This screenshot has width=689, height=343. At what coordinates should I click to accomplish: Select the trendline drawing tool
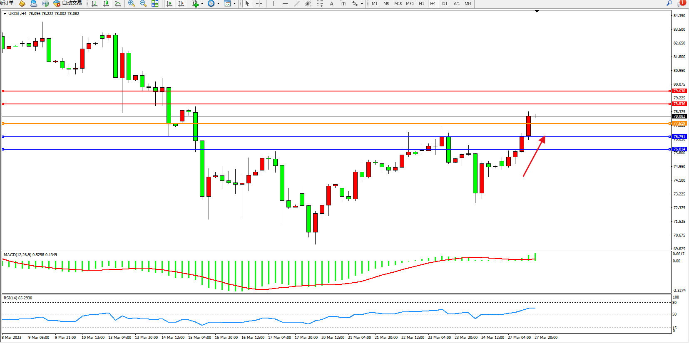tap(296, 4)
